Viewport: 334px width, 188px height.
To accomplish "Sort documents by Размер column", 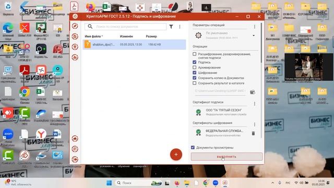I will tap(151, 36).
